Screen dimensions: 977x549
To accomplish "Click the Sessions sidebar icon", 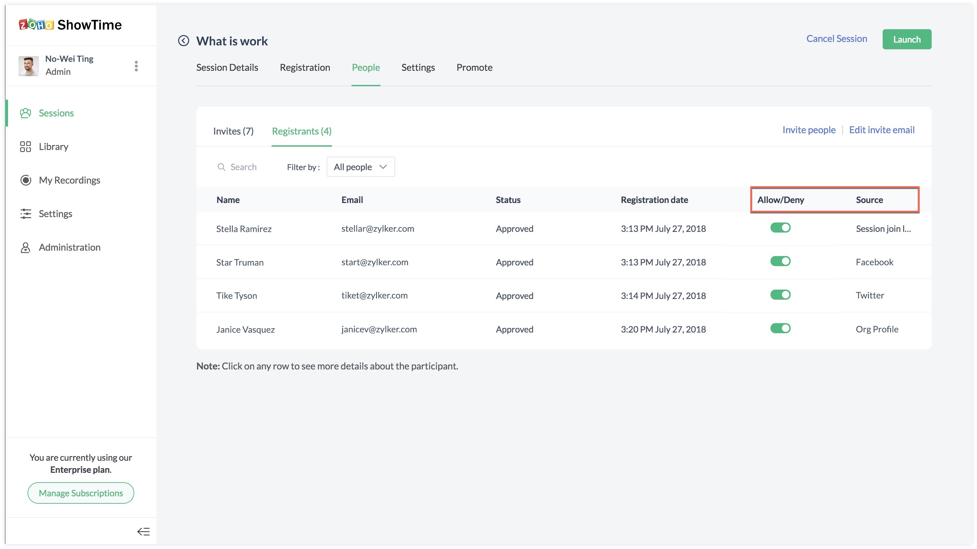I will click(26, 113).
